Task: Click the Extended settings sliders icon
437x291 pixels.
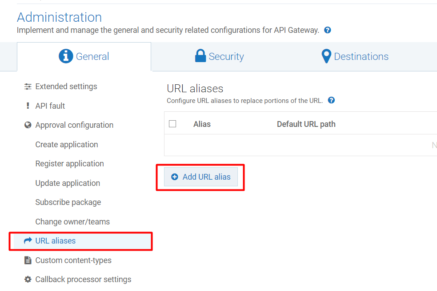Action: point(28,87)
